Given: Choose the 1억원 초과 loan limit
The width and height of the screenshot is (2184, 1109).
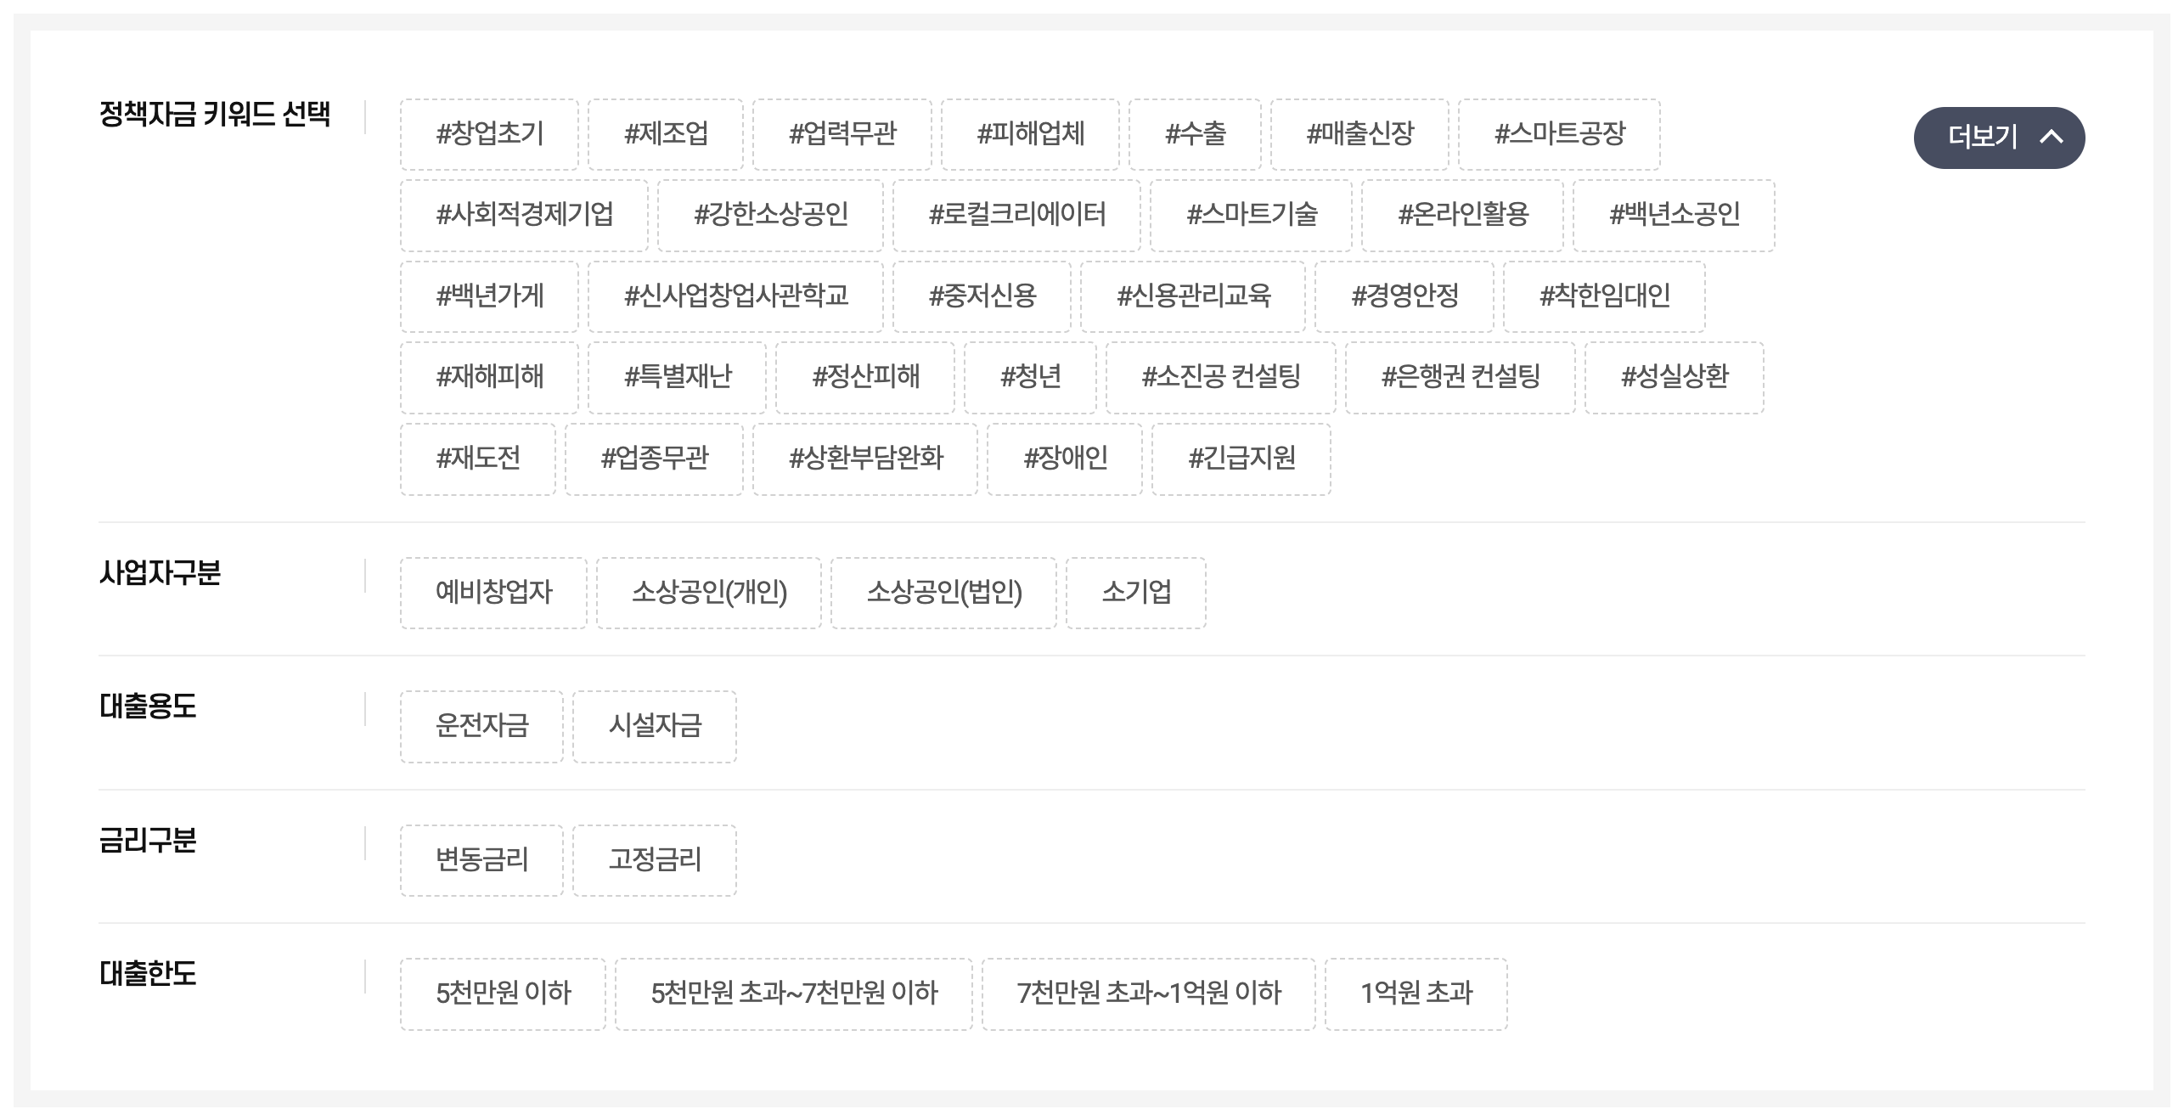Looking at the screenshot, I should tap(1416, 993).
